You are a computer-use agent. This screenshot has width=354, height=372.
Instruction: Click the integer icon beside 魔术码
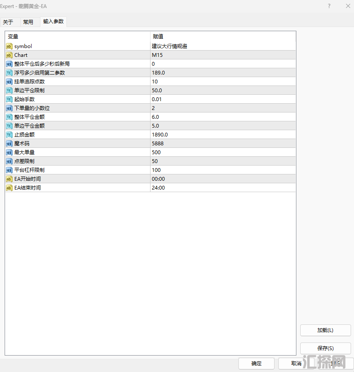click(x=9, y=144)
